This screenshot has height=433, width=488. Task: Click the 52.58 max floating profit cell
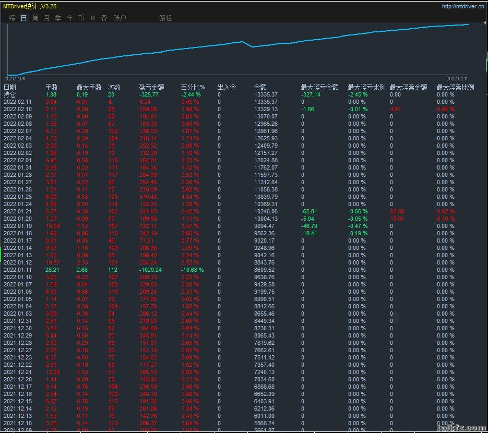point(397,211)
